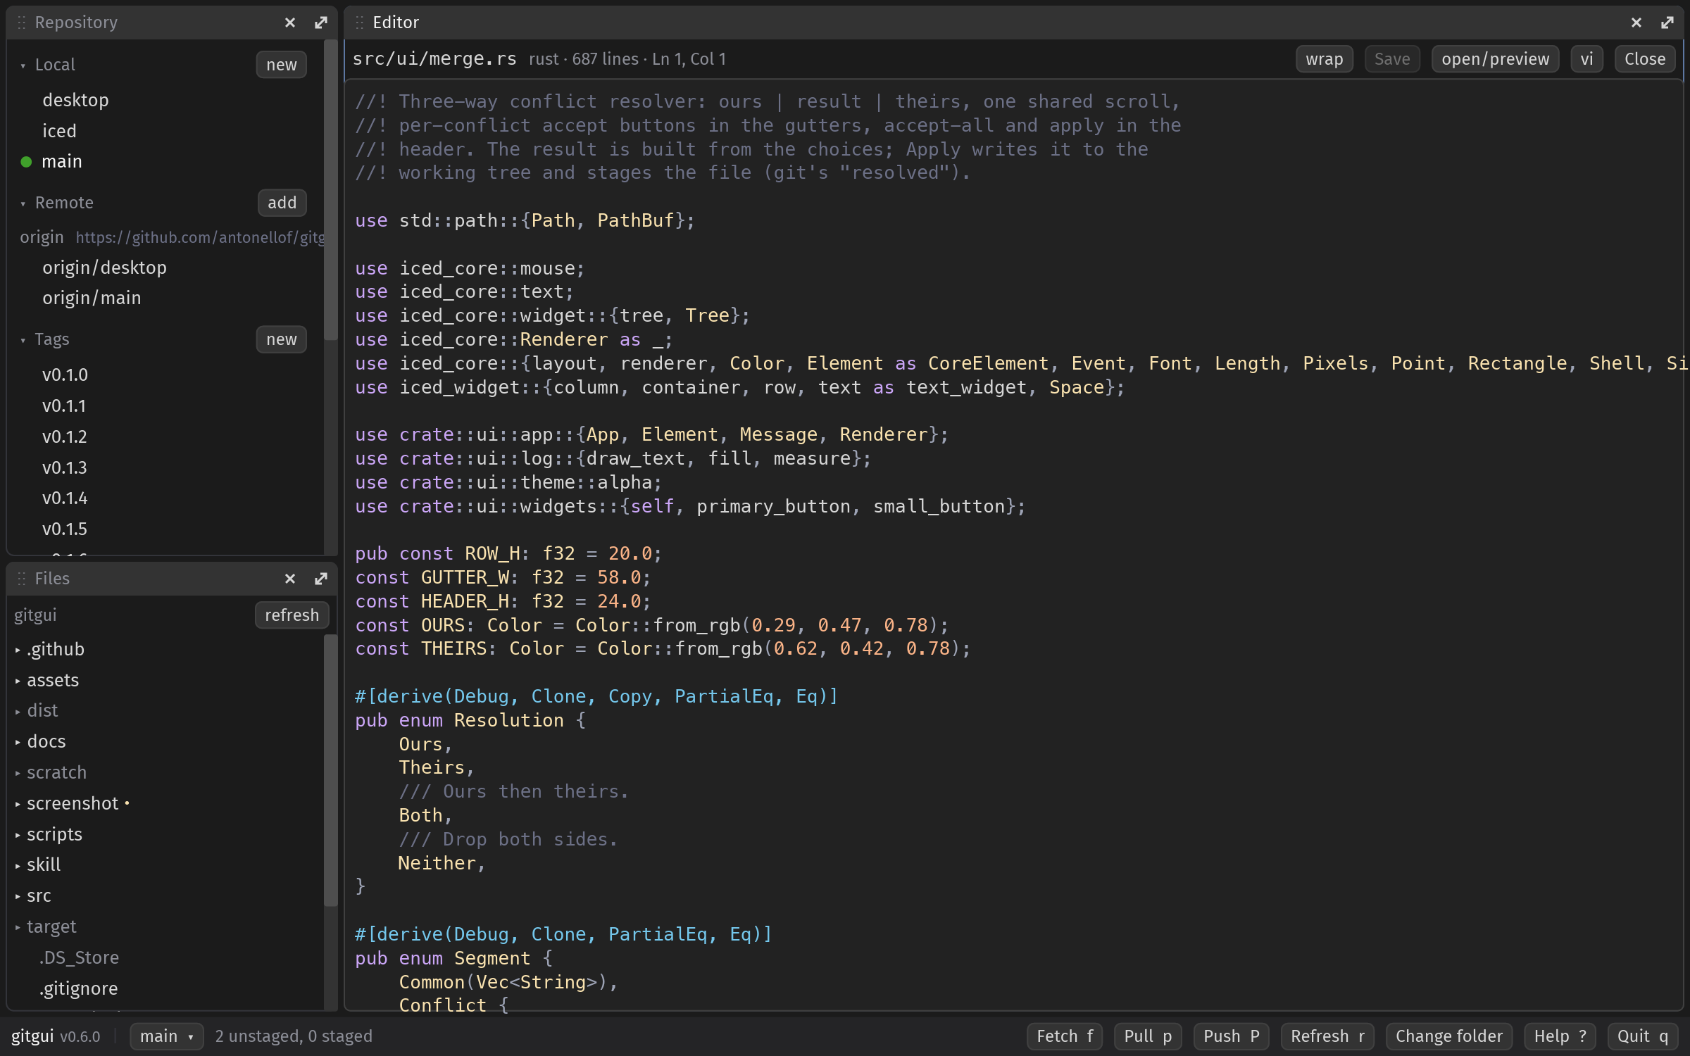The width and height of the screenshot is (1690, 1056).
Task: Select tag v0.1.3
Action: point(65,467)
